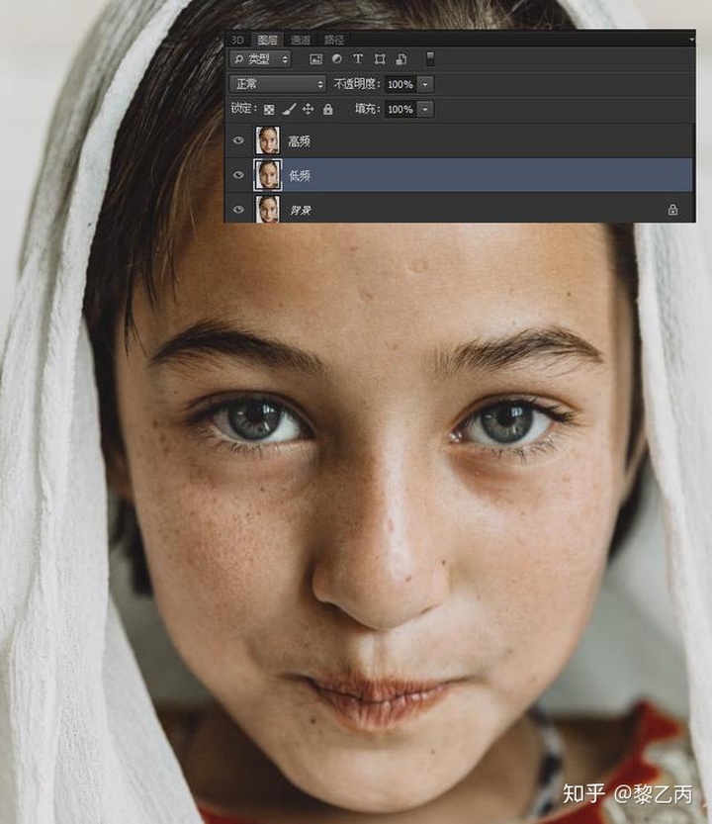Click the 不透明度 label
The width and height of the screenshot is (712, 824).
pyautogui.click(x=357, y=84)
